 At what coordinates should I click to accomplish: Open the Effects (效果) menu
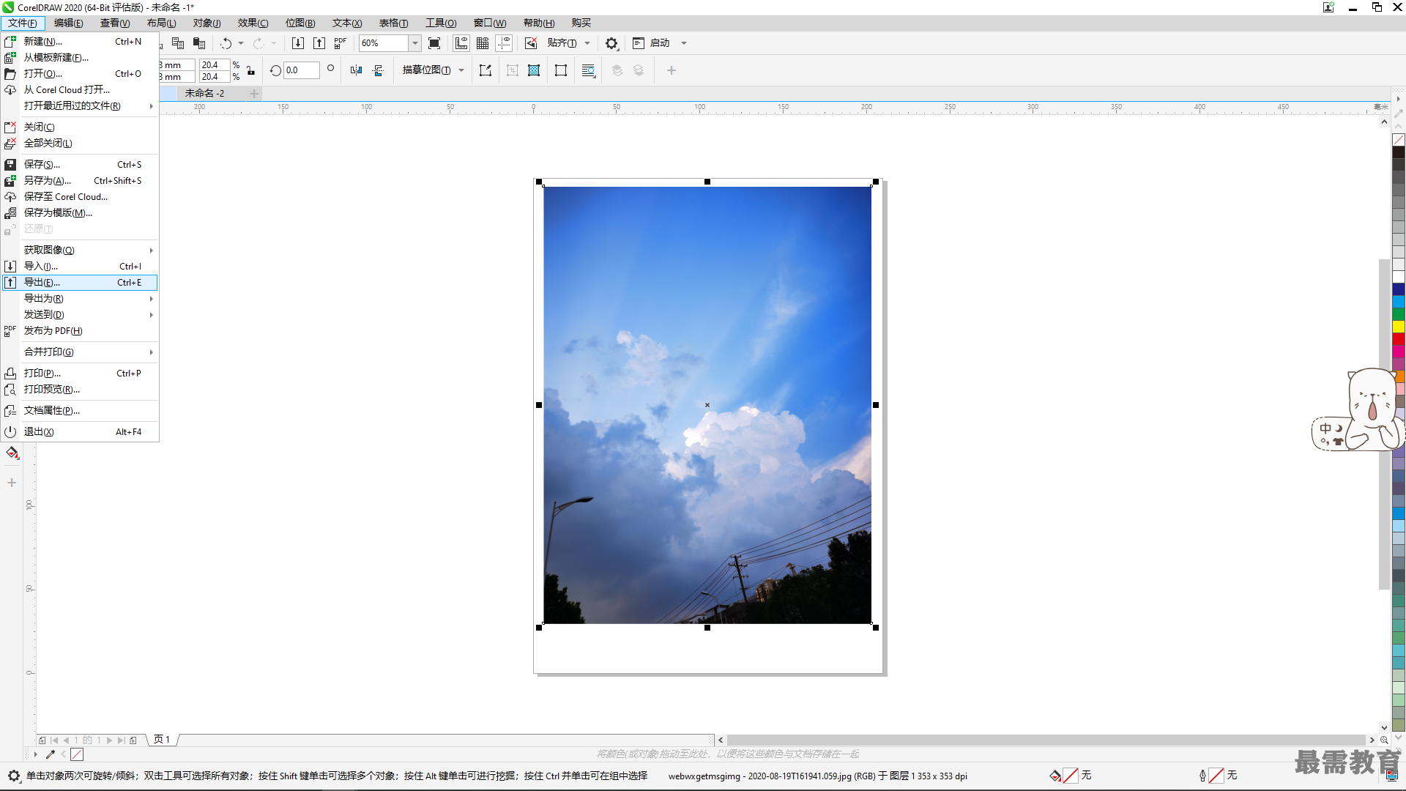tap(253, 23)
